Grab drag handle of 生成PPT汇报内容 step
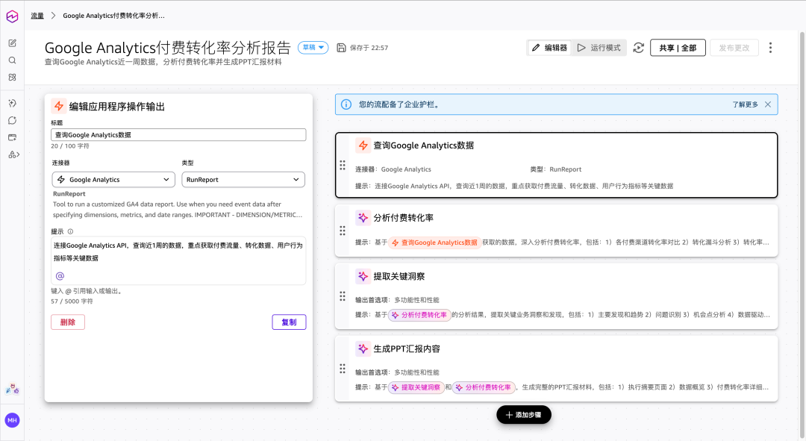 click(x=343, y=369)
